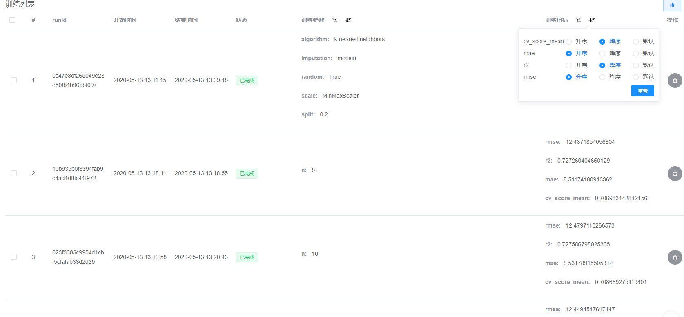
Task: Click the 操作 column header
Action: tap(673, 20)
